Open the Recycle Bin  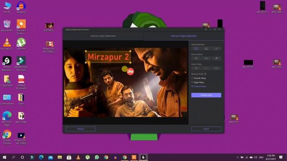tap(7, 26)
